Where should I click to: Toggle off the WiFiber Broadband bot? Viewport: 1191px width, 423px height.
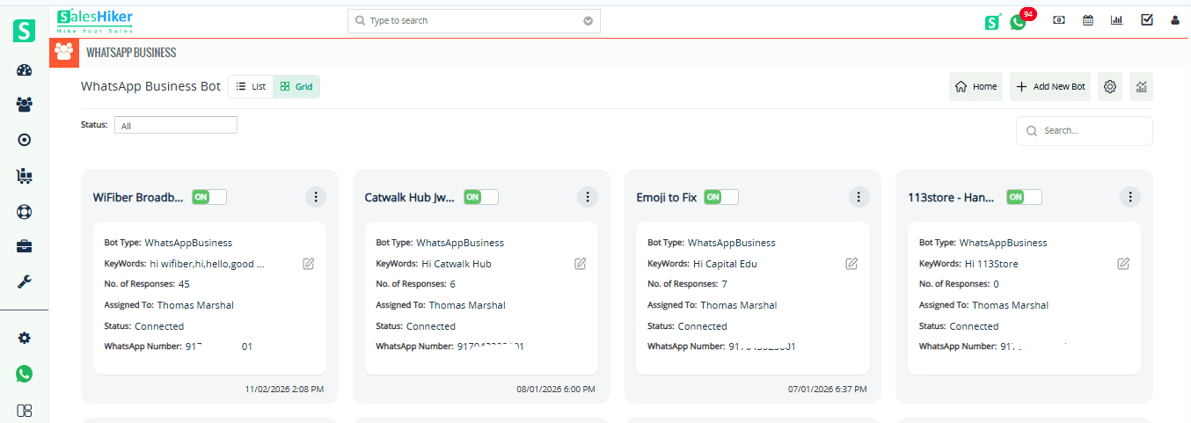[x=209, y=197]
